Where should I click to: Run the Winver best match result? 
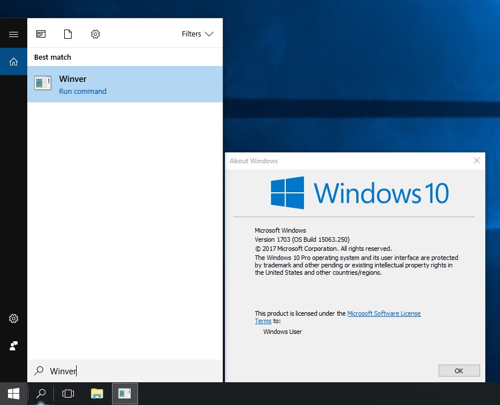125,84
